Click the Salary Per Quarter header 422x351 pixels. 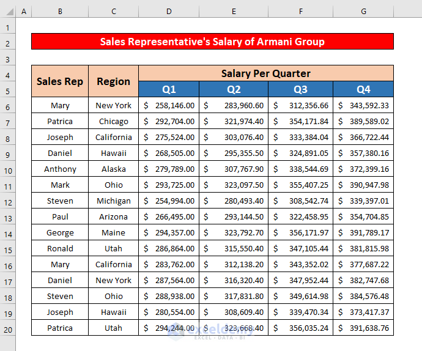tap(265, 73)
